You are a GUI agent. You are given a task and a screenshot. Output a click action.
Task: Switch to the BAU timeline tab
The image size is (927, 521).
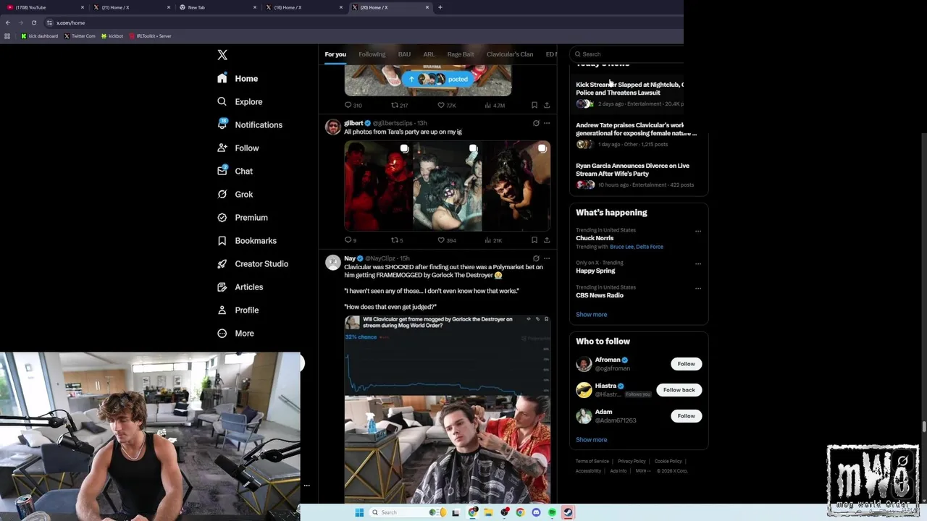pos(404,54)
